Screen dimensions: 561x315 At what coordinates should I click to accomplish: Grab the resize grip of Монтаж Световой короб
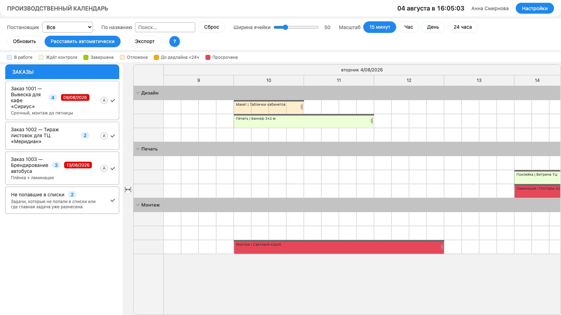442,247
